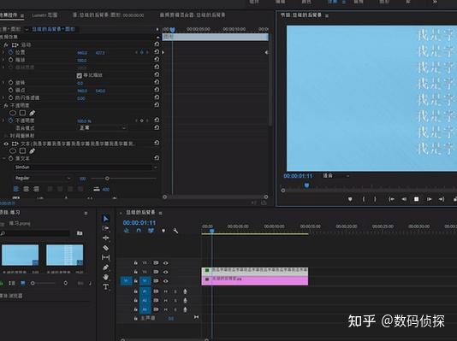Open the Regular font style dropdown

43,178
